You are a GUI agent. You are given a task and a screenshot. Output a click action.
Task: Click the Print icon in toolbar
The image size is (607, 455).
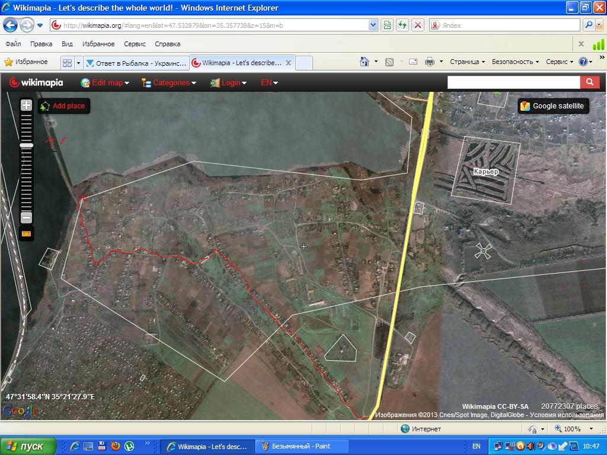pos(430,62)
